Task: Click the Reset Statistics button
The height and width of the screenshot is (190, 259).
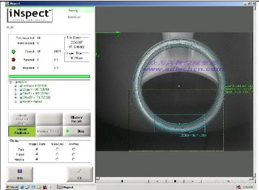Action: pos(22,131)
